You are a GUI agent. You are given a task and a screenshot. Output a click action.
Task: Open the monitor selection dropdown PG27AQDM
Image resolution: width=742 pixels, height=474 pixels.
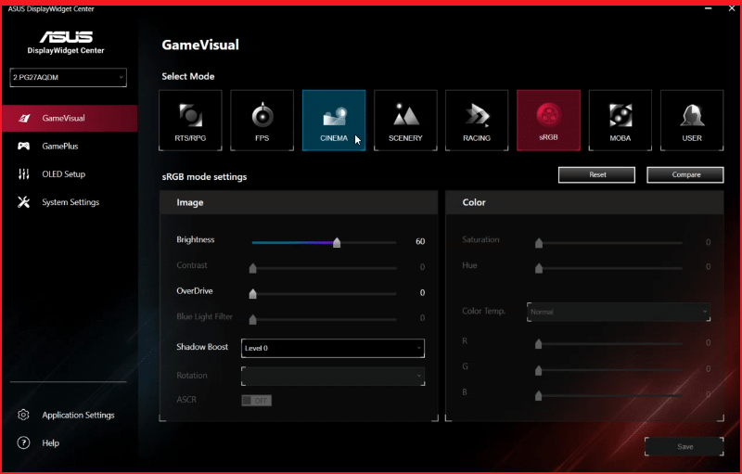69,77
